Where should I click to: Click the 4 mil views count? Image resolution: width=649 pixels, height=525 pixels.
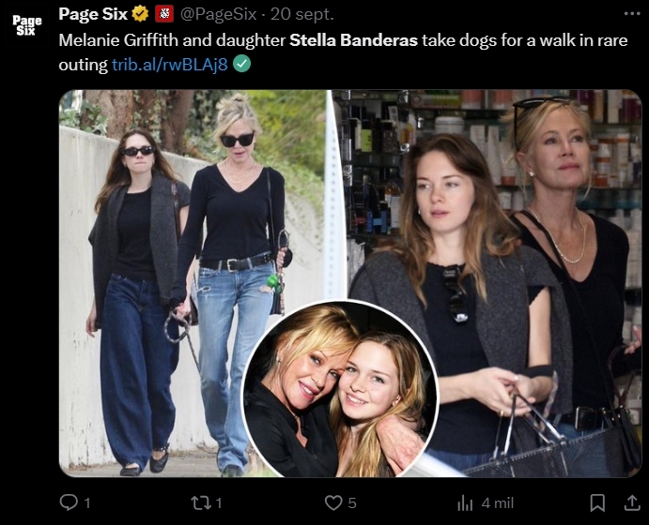pos(498,503)
